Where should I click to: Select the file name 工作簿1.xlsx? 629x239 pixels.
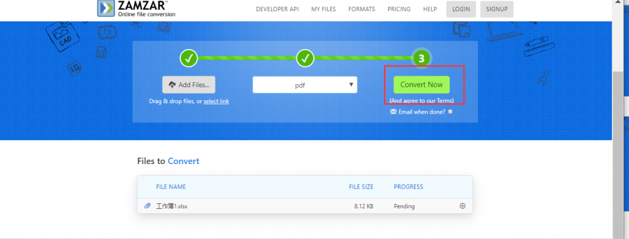[x=172, y=206]
